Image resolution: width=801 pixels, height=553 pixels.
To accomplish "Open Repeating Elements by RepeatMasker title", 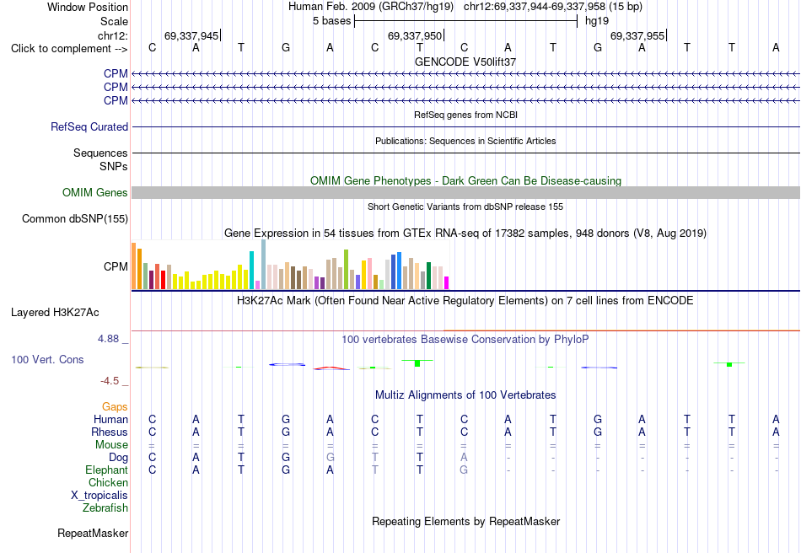I will click(465, 522).
